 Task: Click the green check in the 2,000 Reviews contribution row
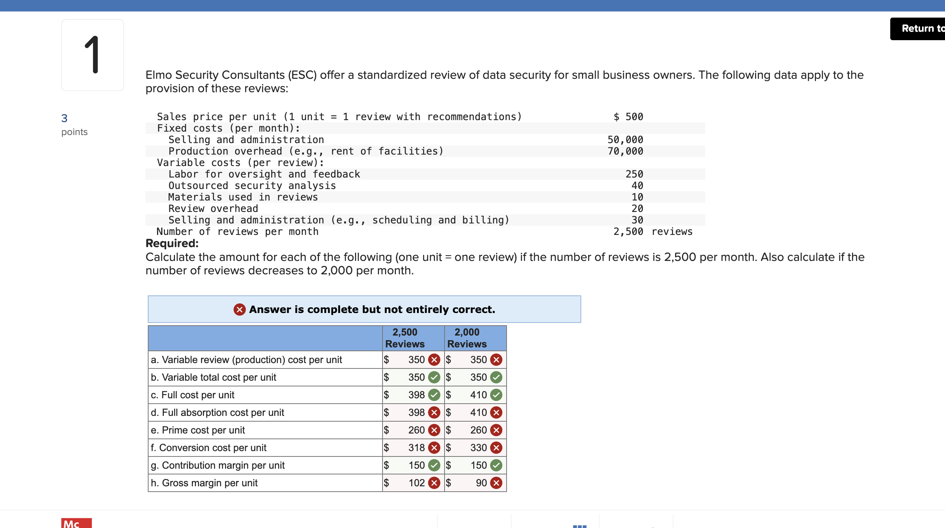(x=496, y=465)
